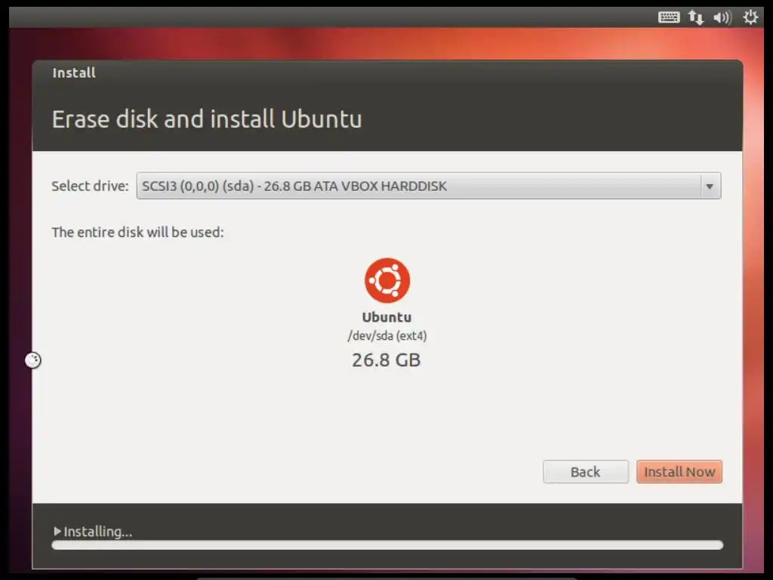Open the Select drive dropdown arrow
This screenshot has height=580, width=773.
click(710, 187)
